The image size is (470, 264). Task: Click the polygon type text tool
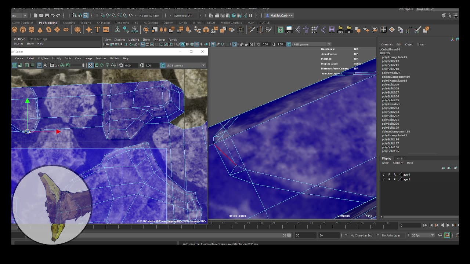click(x=97, y=30)
